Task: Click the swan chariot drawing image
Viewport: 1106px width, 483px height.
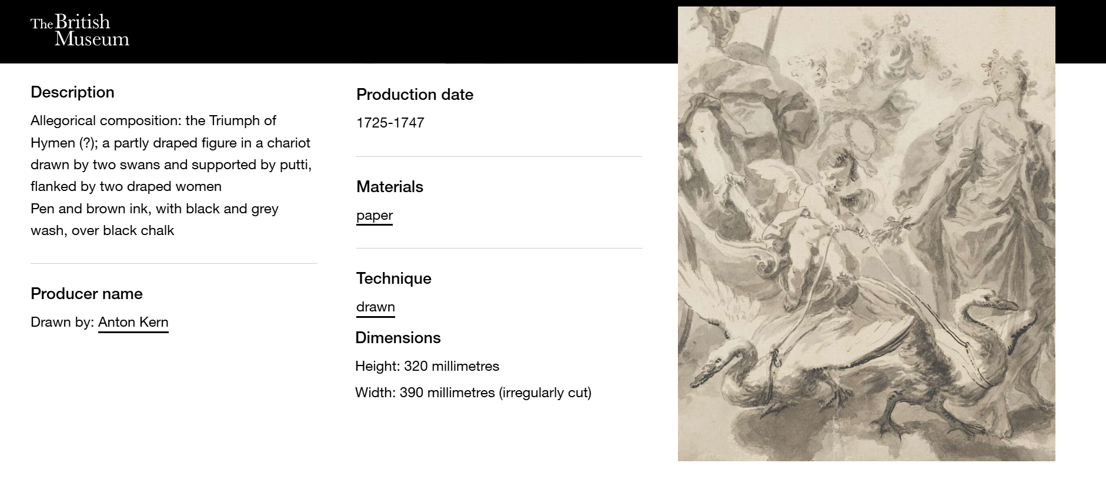Action: pos(866,233)
